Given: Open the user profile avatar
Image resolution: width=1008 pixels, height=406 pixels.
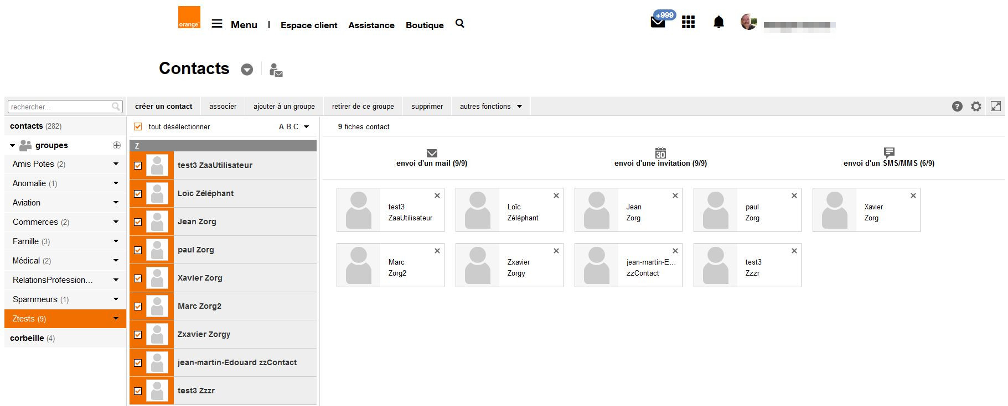Looking at the screenshot, I should click(x=748, y=22).
